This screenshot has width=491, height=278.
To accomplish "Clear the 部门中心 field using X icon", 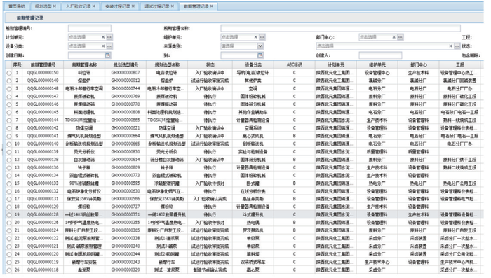I will click(394, 37).
